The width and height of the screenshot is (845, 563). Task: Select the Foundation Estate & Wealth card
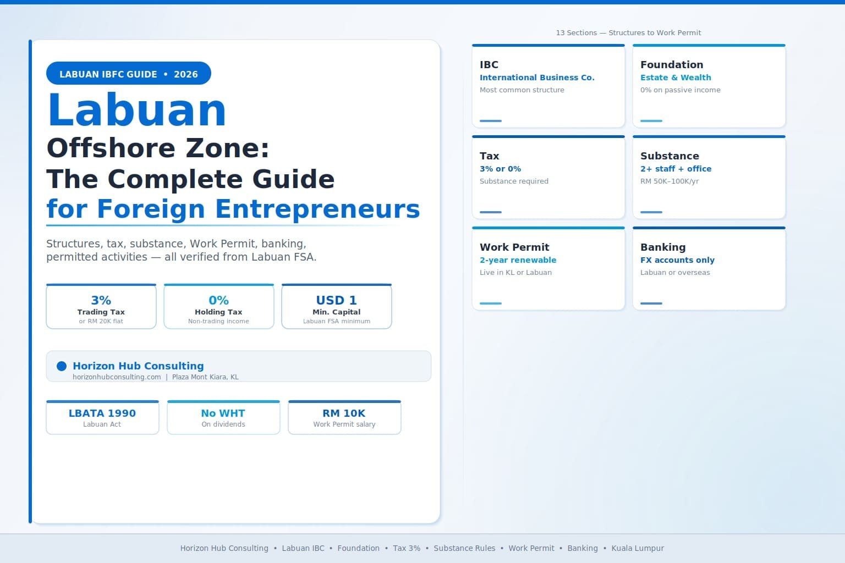coord(709,85)
